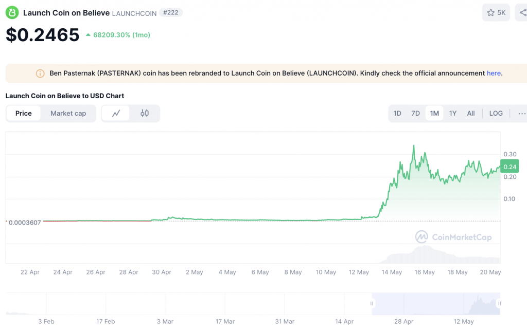This screenshot has width=527, height=332.
Task: Select the Price tab
Action: [24, 114]
